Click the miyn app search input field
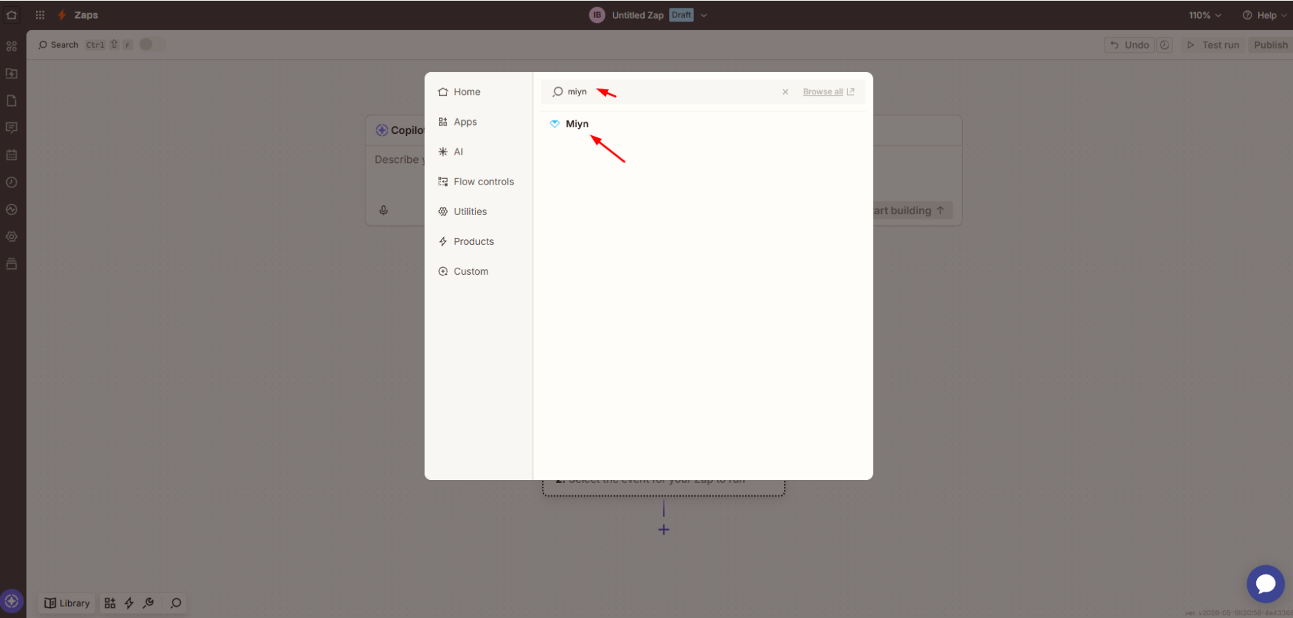The width and height of the screenshot is (1293, 618). 670,92
